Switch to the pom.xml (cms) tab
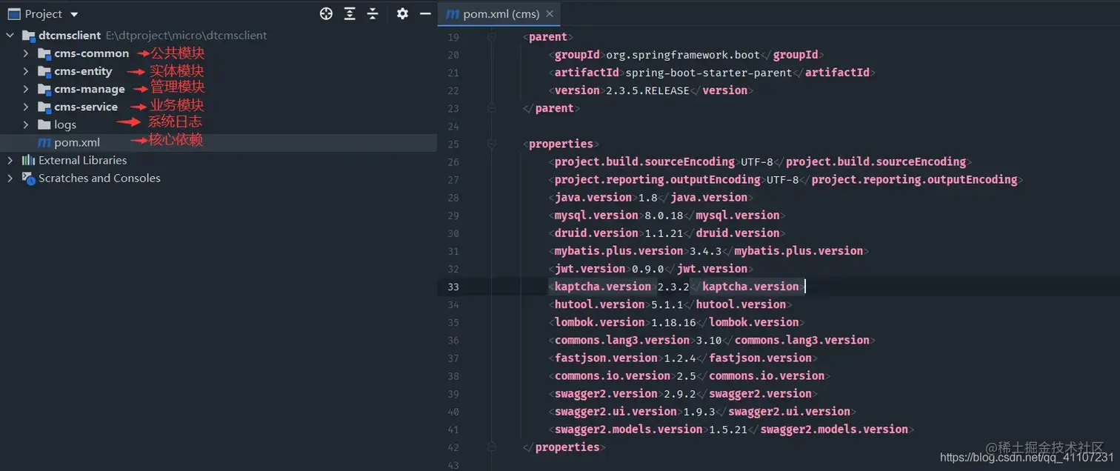Viewport: 1120px width, 471px height. tap(499, 14)
